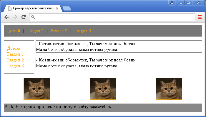
Task: Click the middle cat picture
Action: (103, 89)
